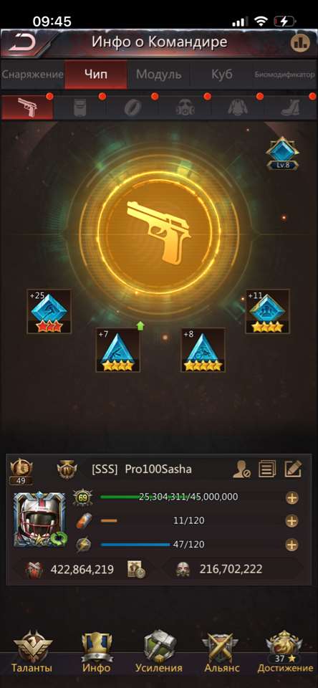Open the Таланты menu

(32, 651)
